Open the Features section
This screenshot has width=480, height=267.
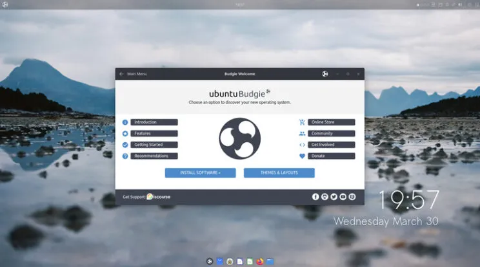pos(154,133)
